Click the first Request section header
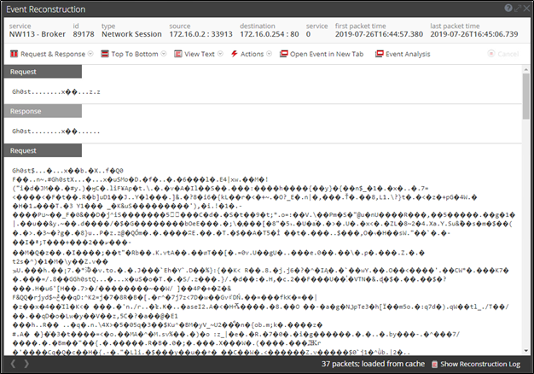The width and height of the screenshot is (534, 374). pos(43,72)
